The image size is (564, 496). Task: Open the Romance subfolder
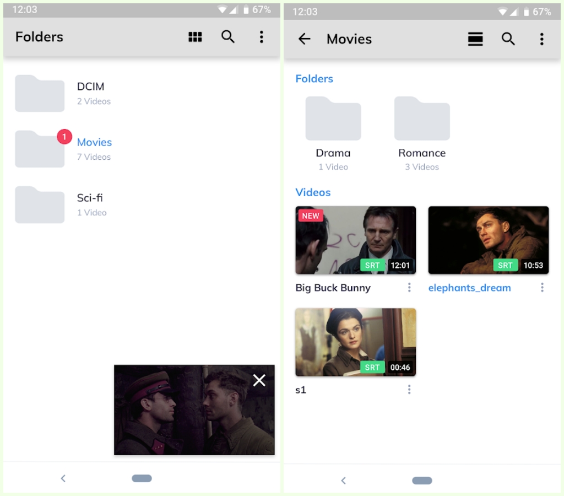[x=422, y=118]
